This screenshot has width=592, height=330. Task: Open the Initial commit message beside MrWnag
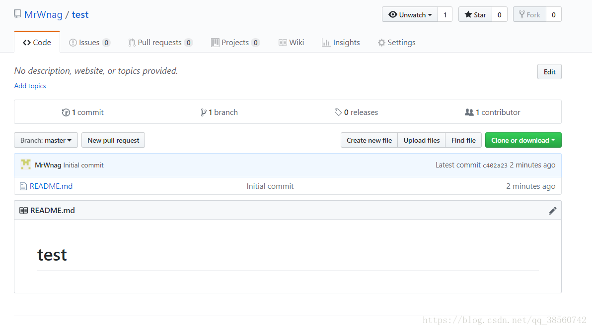[83, 165]
